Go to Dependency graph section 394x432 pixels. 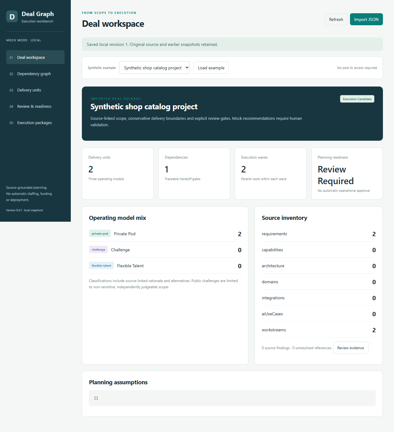tap(35, 74)
